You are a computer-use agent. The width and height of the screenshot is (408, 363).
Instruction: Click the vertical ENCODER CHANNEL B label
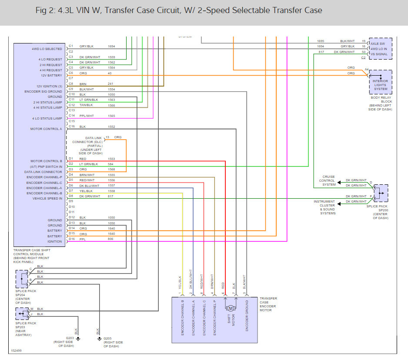pos(182,318)
